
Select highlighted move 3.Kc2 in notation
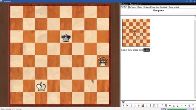[146, 50]
